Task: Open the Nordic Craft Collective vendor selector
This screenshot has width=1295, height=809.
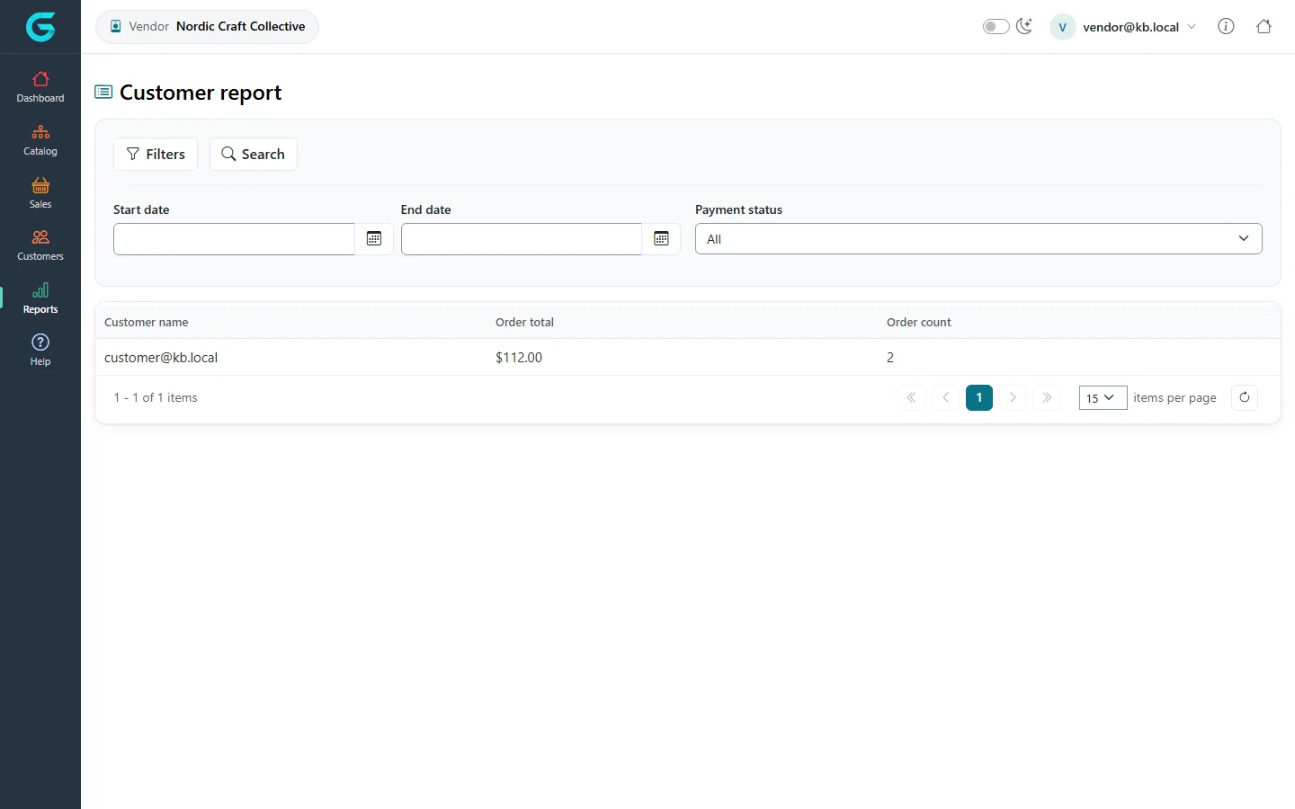Action: 207,27
